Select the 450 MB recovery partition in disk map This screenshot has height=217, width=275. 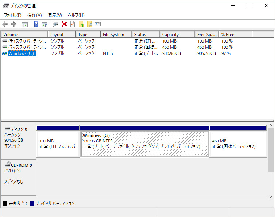[238, 144]
